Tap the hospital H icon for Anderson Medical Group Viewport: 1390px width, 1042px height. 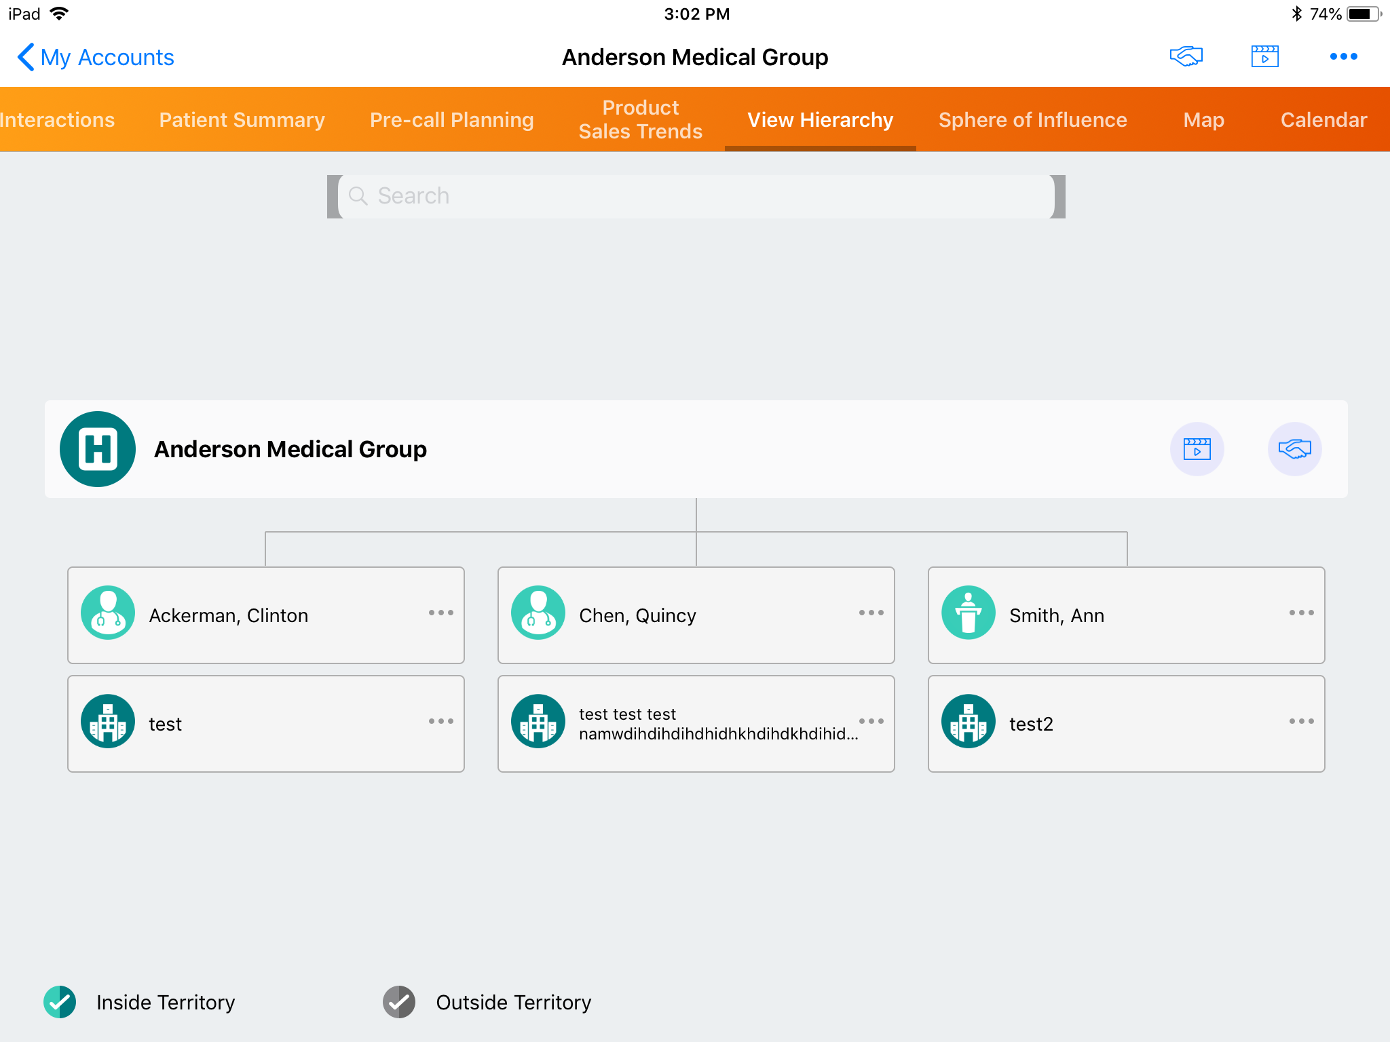[x=98, y=449]
